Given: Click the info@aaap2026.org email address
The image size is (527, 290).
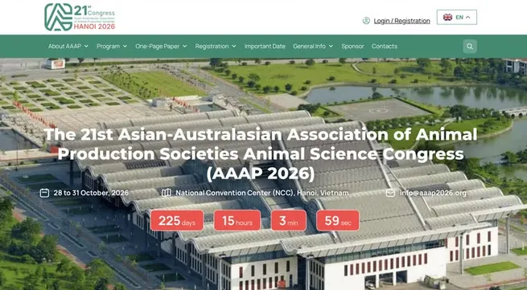Looking at the screenshot, I should (x=433, y=193).
